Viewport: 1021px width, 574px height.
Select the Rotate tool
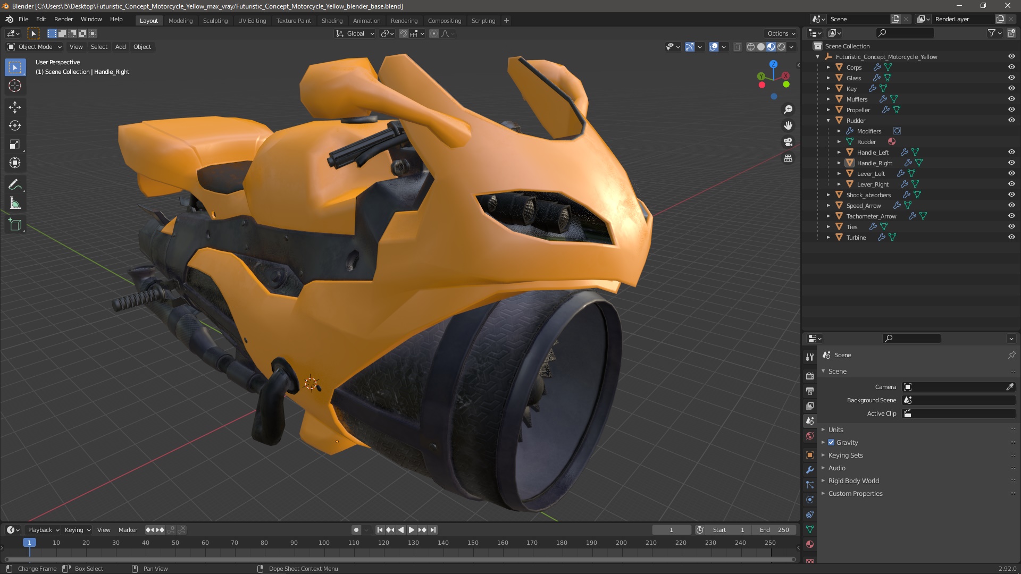(x=15, y=126)
